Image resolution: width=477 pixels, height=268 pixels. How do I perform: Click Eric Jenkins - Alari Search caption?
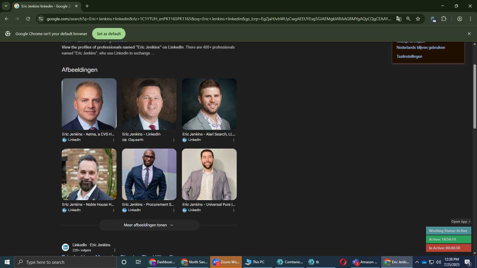point(209,134)
